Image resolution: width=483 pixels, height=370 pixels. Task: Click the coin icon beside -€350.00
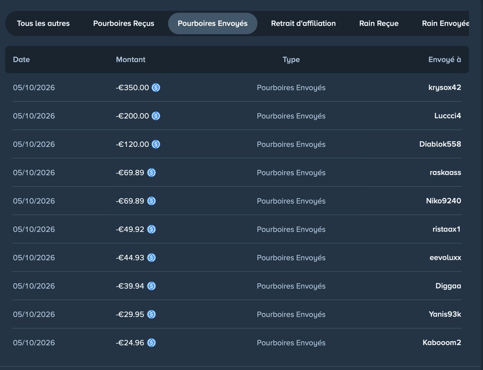156,87
